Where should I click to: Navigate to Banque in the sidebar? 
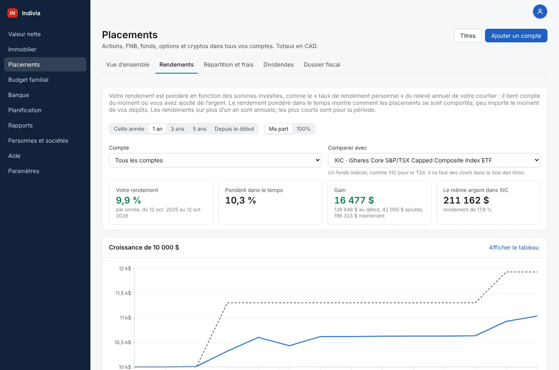click(45, 95)
